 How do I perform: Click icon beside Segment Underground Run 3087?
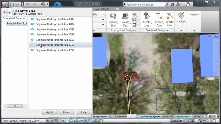coord(32,19)
